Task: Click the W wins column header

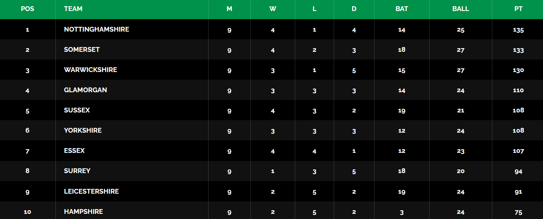Action: 272,9
